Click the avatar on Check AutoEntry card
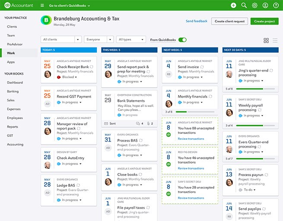 [x=48, y=165]
